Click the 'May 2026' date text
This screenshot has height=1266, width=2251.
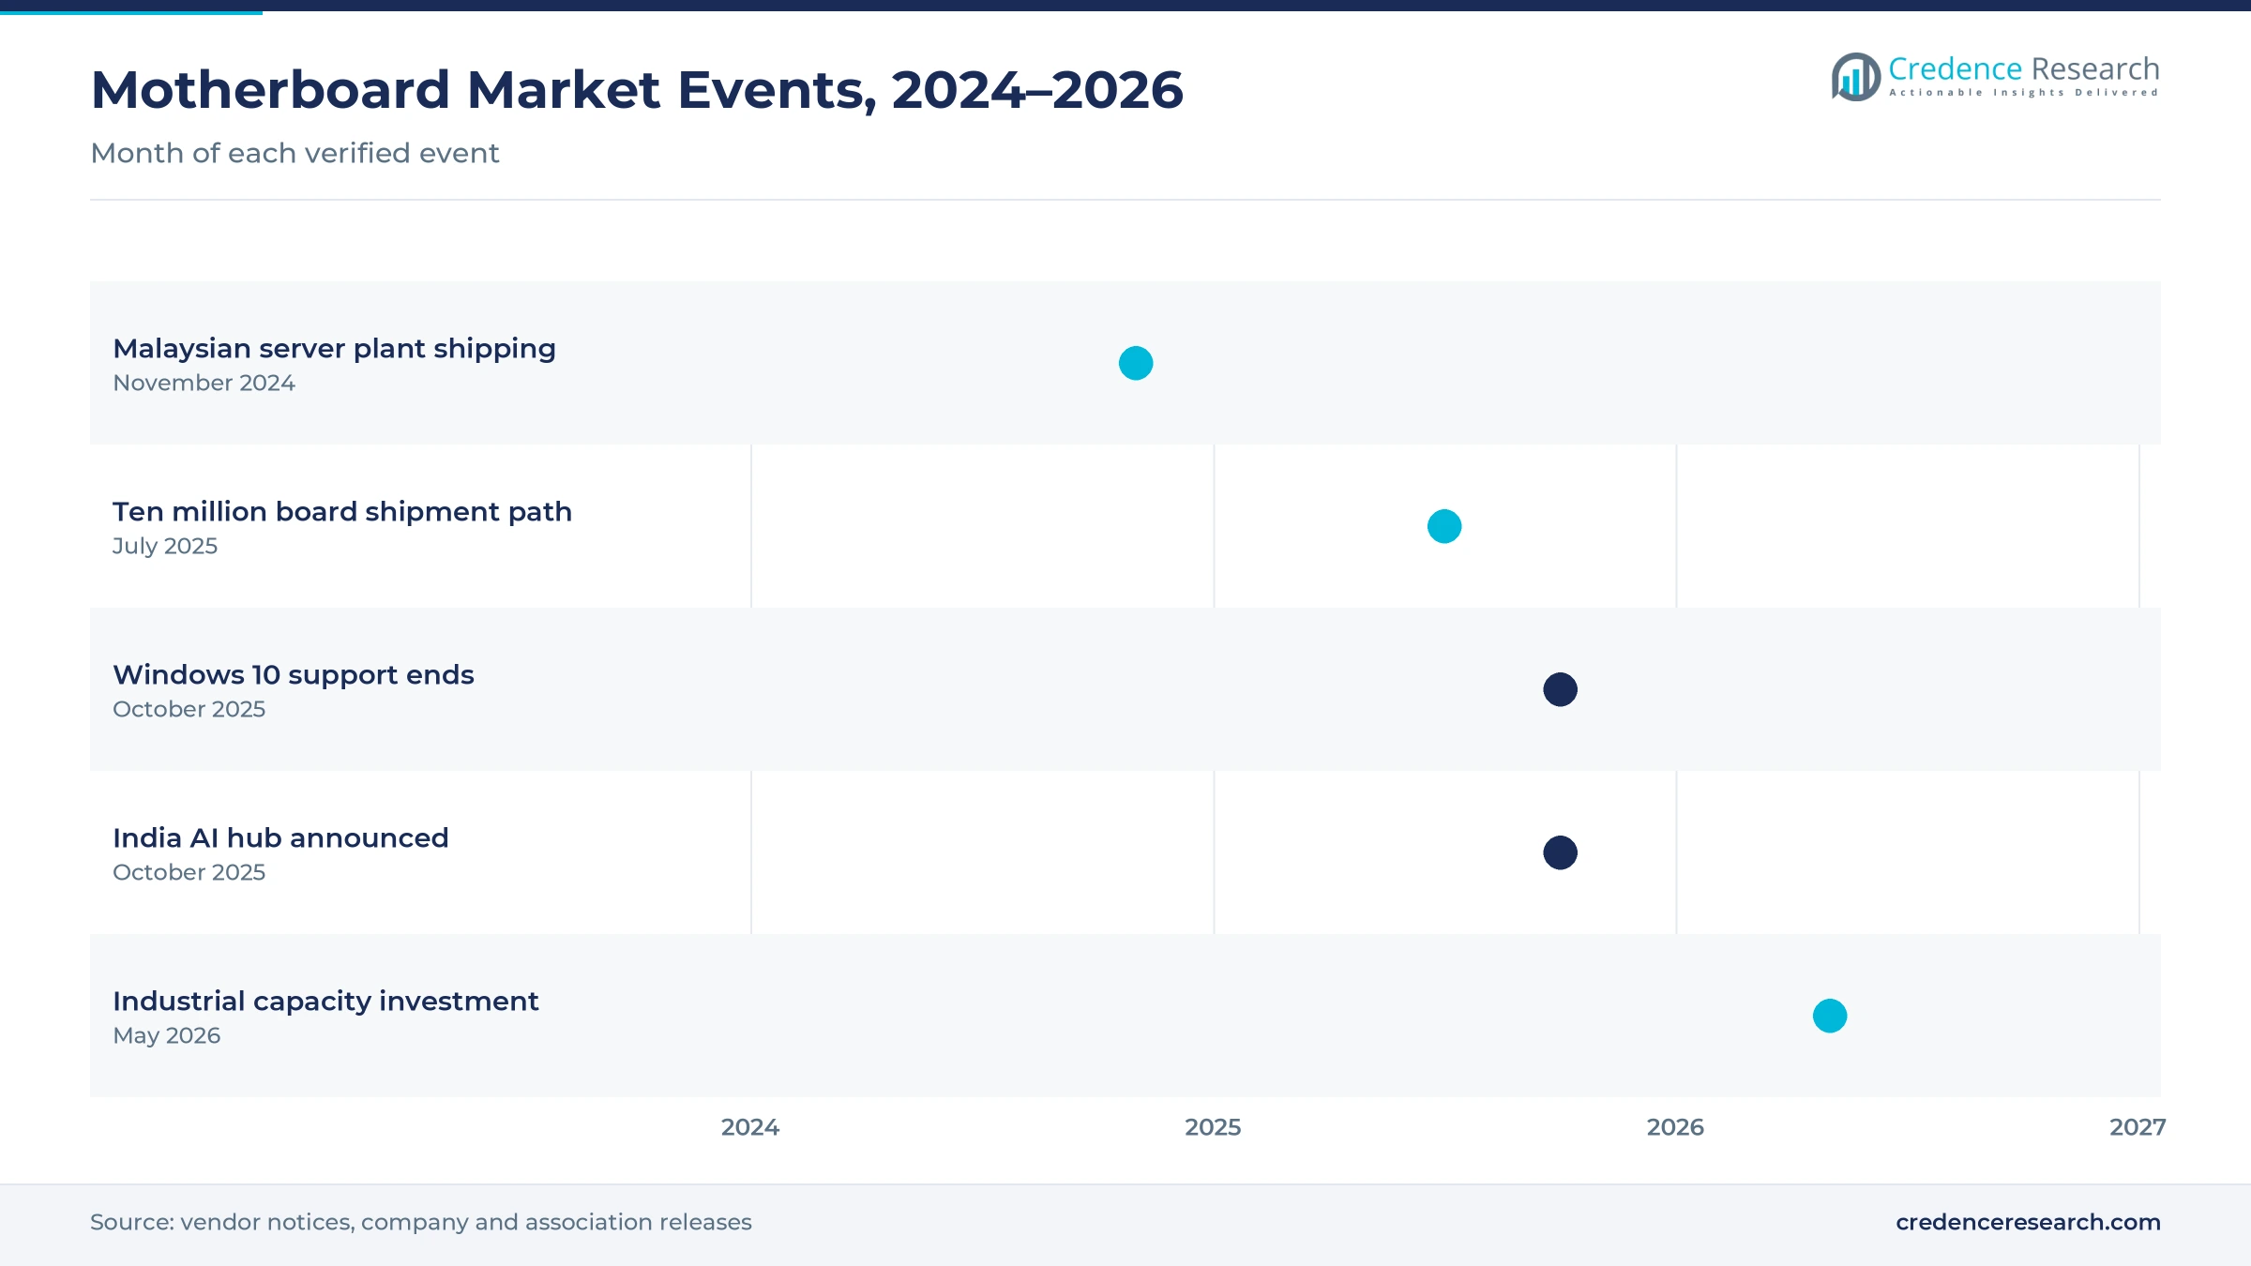tap(167, 1035)
